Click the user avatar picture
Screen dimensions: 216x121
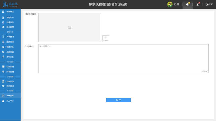click(170, 4)
